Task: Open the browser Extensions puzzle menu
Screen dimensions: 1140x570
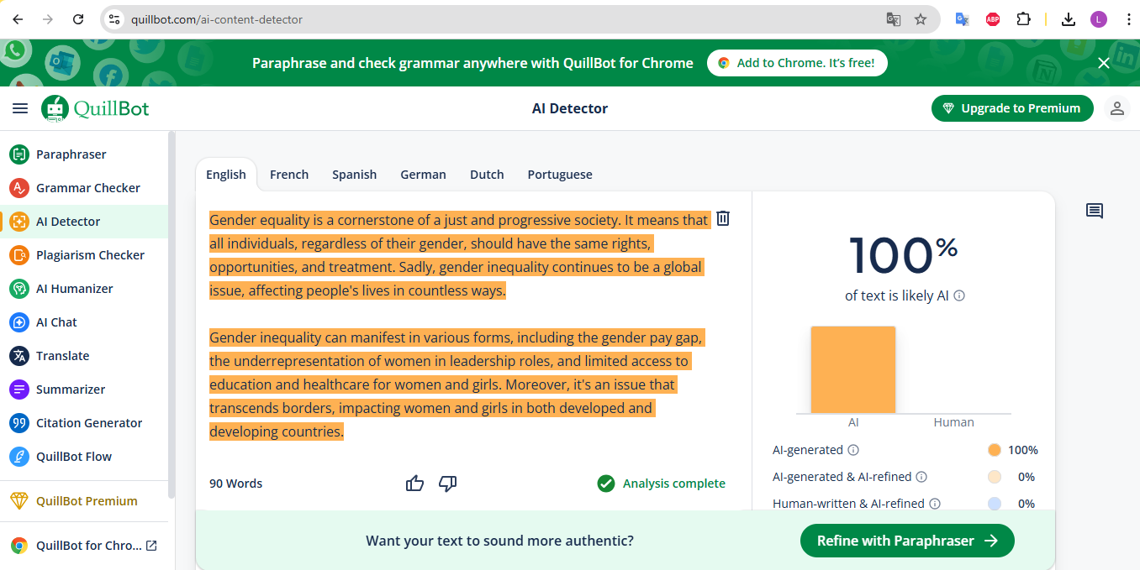Action: [x=1023, y=19]
